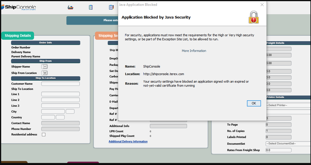Screen dimensions: 311x165
Task: Select the wider Country input field
Action: coord(48,117)
